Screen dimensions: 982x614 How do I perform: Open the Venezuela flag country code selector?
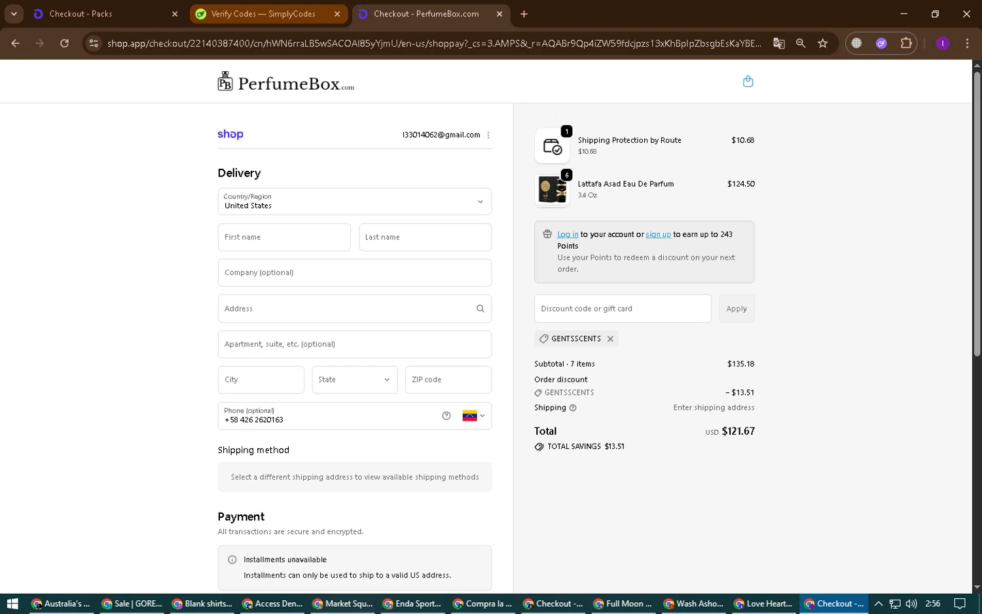474,416
